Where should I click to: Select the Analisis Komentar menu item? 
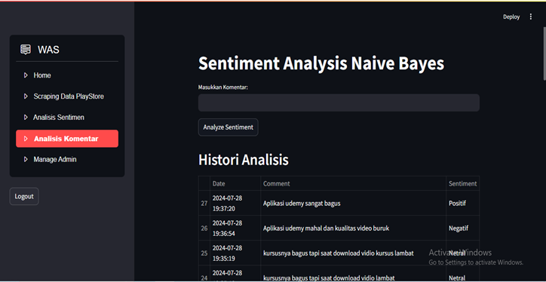click(x=67, y=139)
